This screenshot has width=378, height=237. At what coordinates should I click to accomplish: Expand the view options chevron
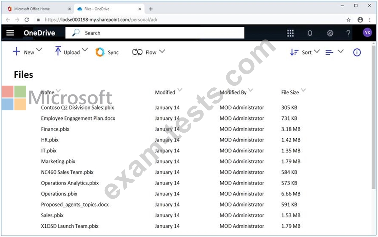coord(340,51)
